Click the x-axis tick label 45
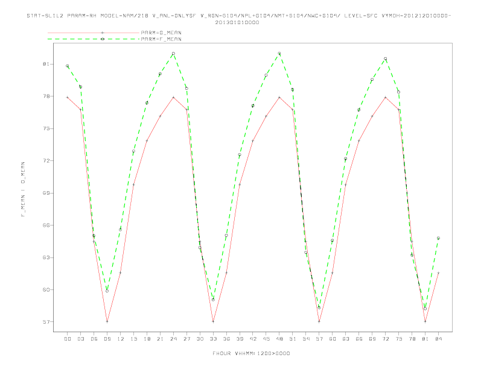 pos(266,339)
